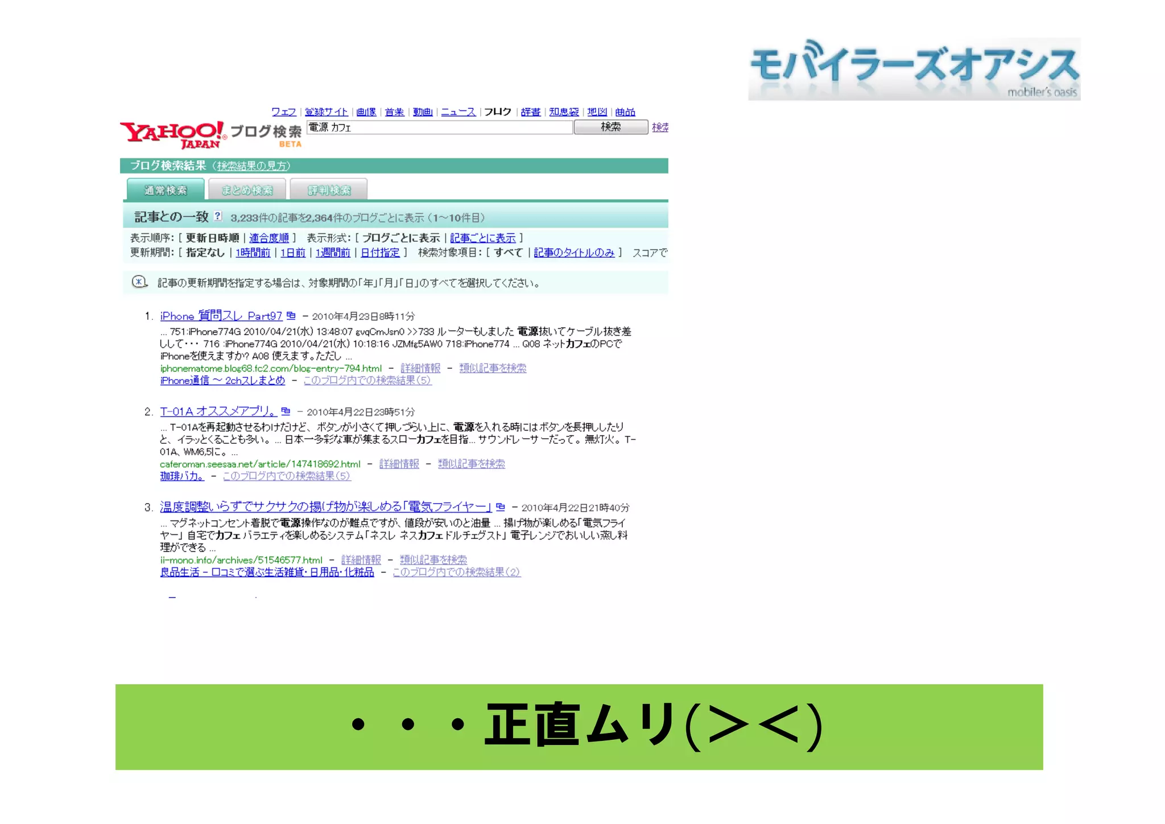The height and width of the screenshot is (824, 1165).
Task: Show iPhone通信 in-blog results (5)
Action: [367, 380]
